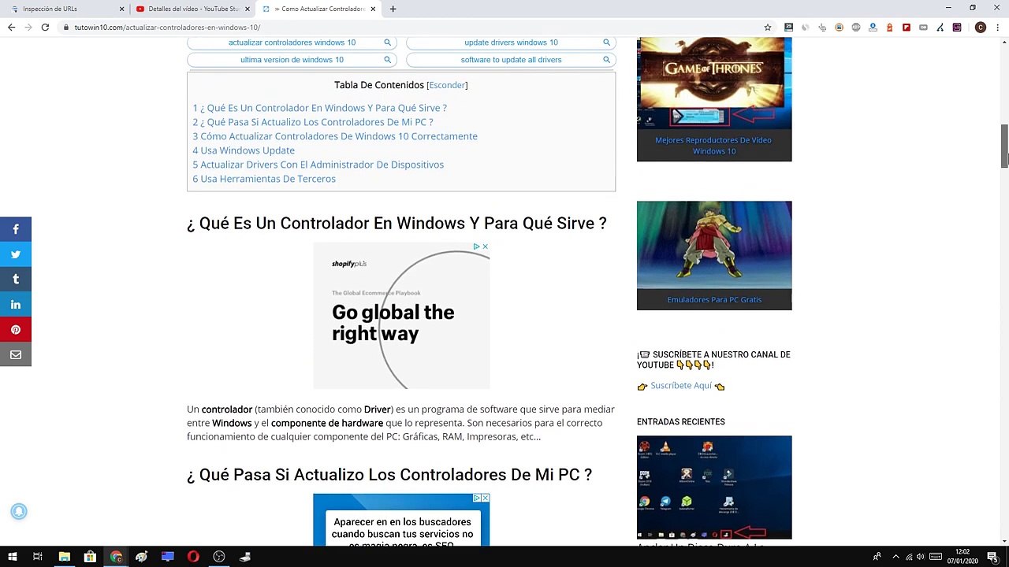Open Opera browser from taskbar
Image resolution: width=1009 pixels, height=567 pixels.
tap(193, 557)
